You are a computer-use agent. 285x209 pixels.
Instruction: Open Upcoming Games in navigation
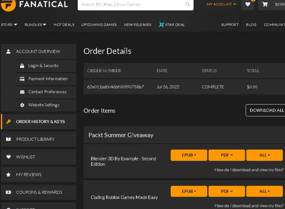click(x=99, y=25)
